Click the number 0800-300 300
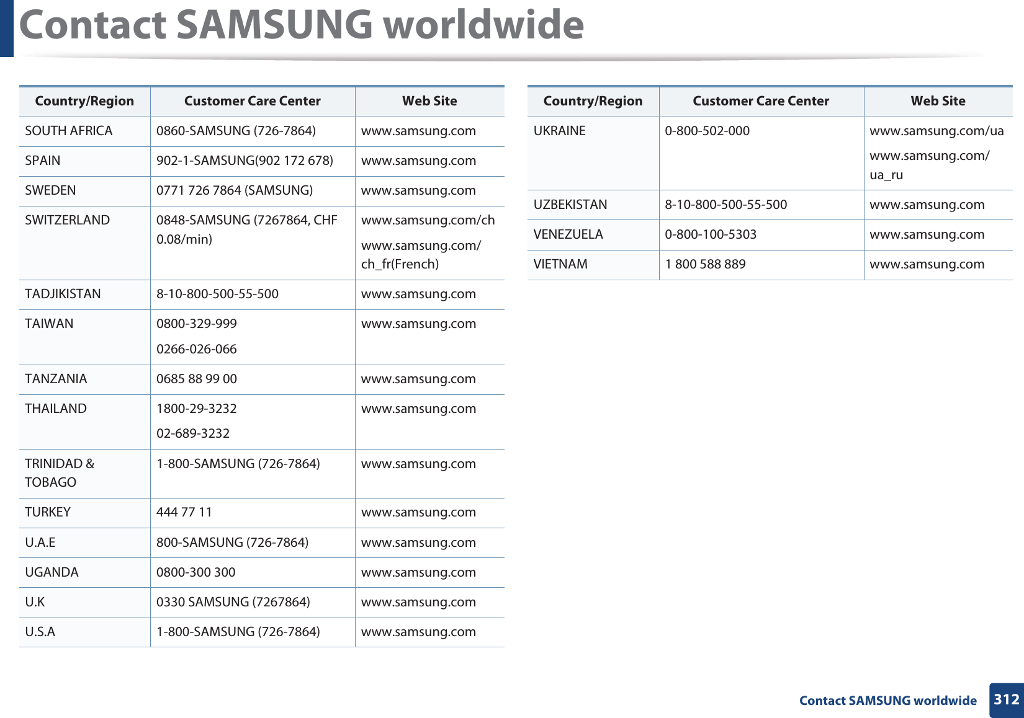Image resolution: width=1024 pixels, height=718 pixels. coord(196,572)
